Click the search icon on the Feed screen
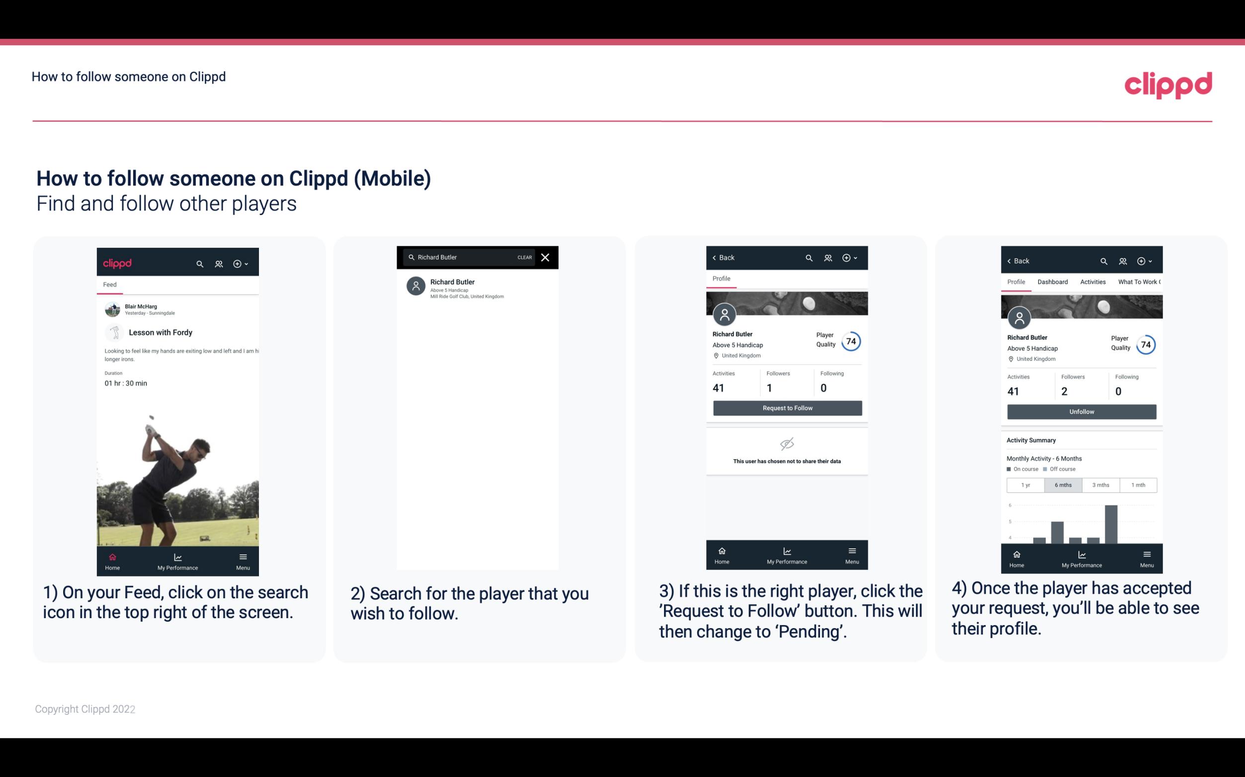Screen dimensions: 1245x777 pyautogui.click(x=199, y=263)
